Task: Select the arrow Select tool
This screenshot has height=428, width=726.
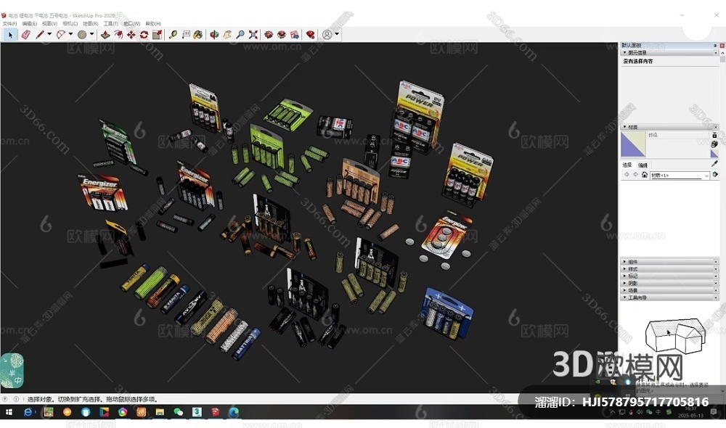Action: (x=10, y=35)
